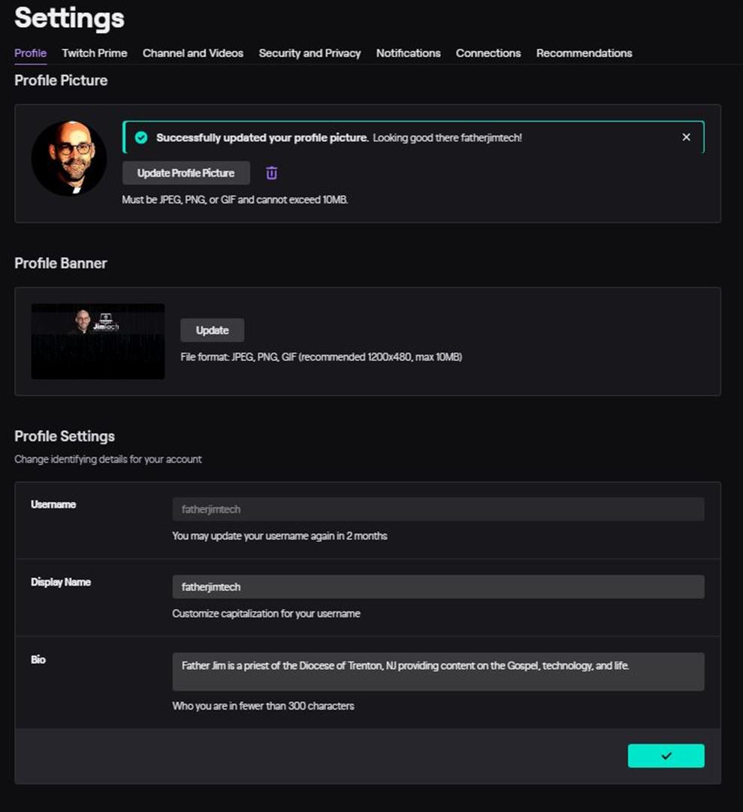Dismiss the success notification with the X
This screenshot has width=743, height=812.
pyautogui.click(x=686, y=137)
